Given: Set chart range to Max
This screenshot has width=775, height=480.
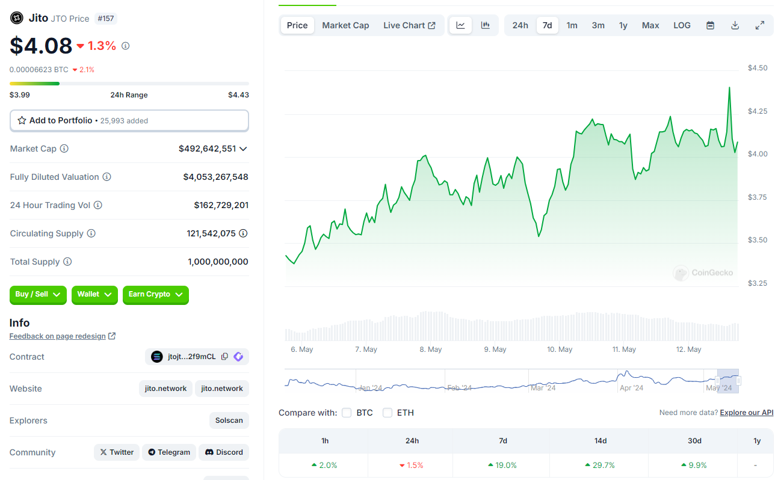Looking at the screenshot, I should click(650, 25).
